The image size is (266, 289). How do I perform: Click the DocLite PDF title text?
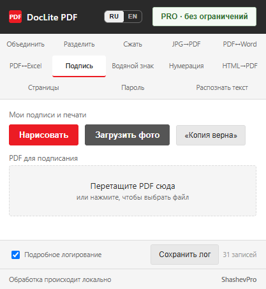(x=52, y=17)
